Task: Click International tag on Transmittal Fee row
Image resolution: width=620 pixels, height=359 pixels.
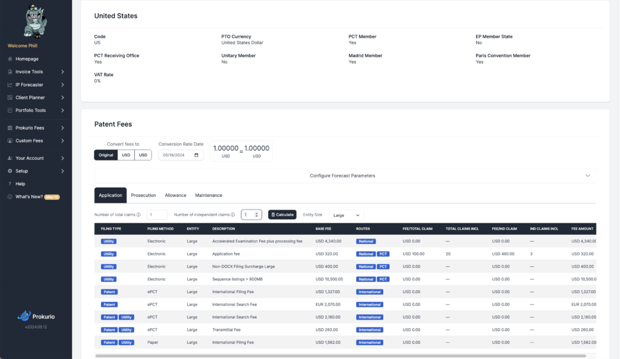Action: [x=370, y=330]
